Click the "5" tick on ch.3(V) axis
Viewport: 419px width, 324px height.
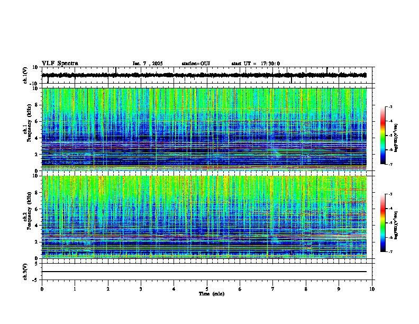click(x=37, y=263)
